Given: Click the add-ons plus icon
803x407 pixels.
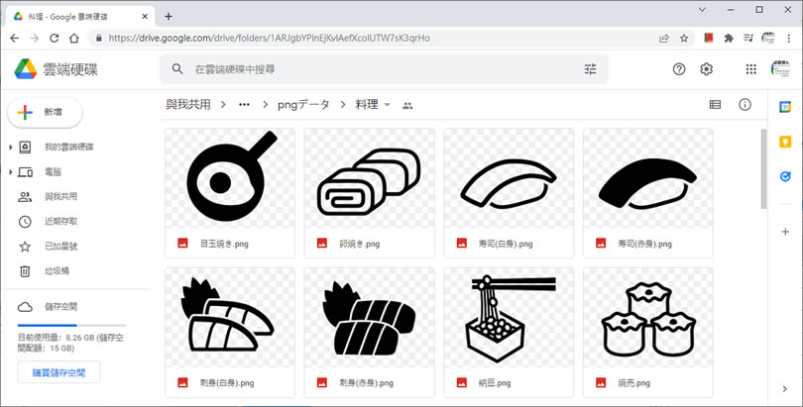Looking at the screenshot, I should [785, 232].
